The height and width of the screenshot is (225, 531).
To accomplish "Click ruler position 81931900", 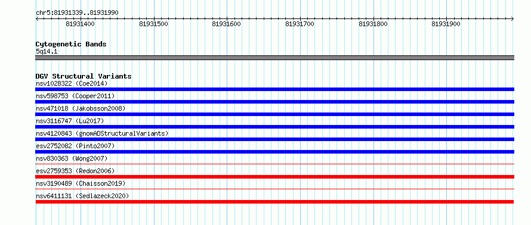I will tap(446, 24).
